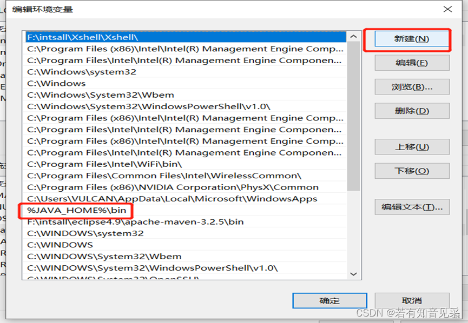The image size is (468, 323).
Task: Select the F:\intsall\Xshell\Xshell\ entry
Action: 185,37
